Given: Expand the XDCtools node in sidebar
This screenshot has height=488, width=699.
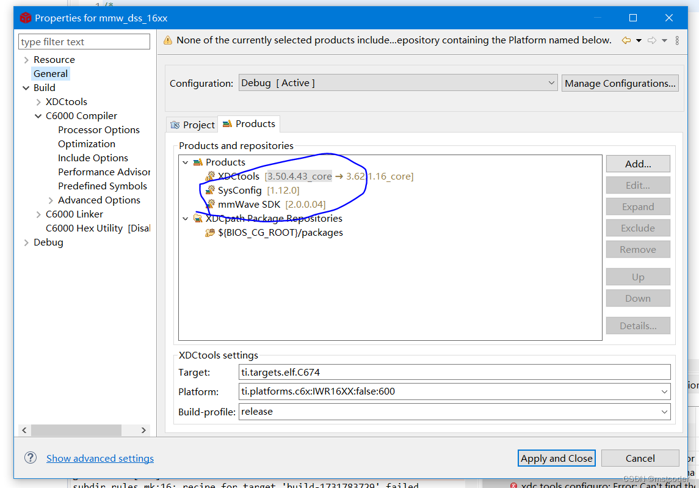Looking at the screenshot, I should [38, 102].
